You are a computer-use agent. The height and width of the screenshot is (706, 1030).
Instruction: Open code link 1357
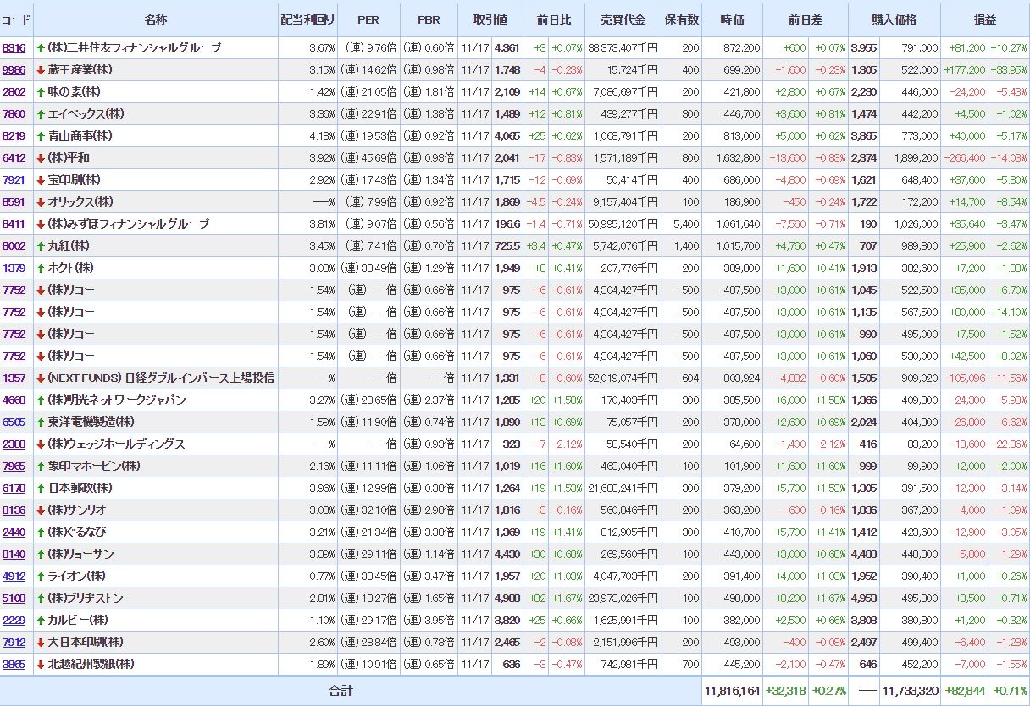click(x=14, y=378)
